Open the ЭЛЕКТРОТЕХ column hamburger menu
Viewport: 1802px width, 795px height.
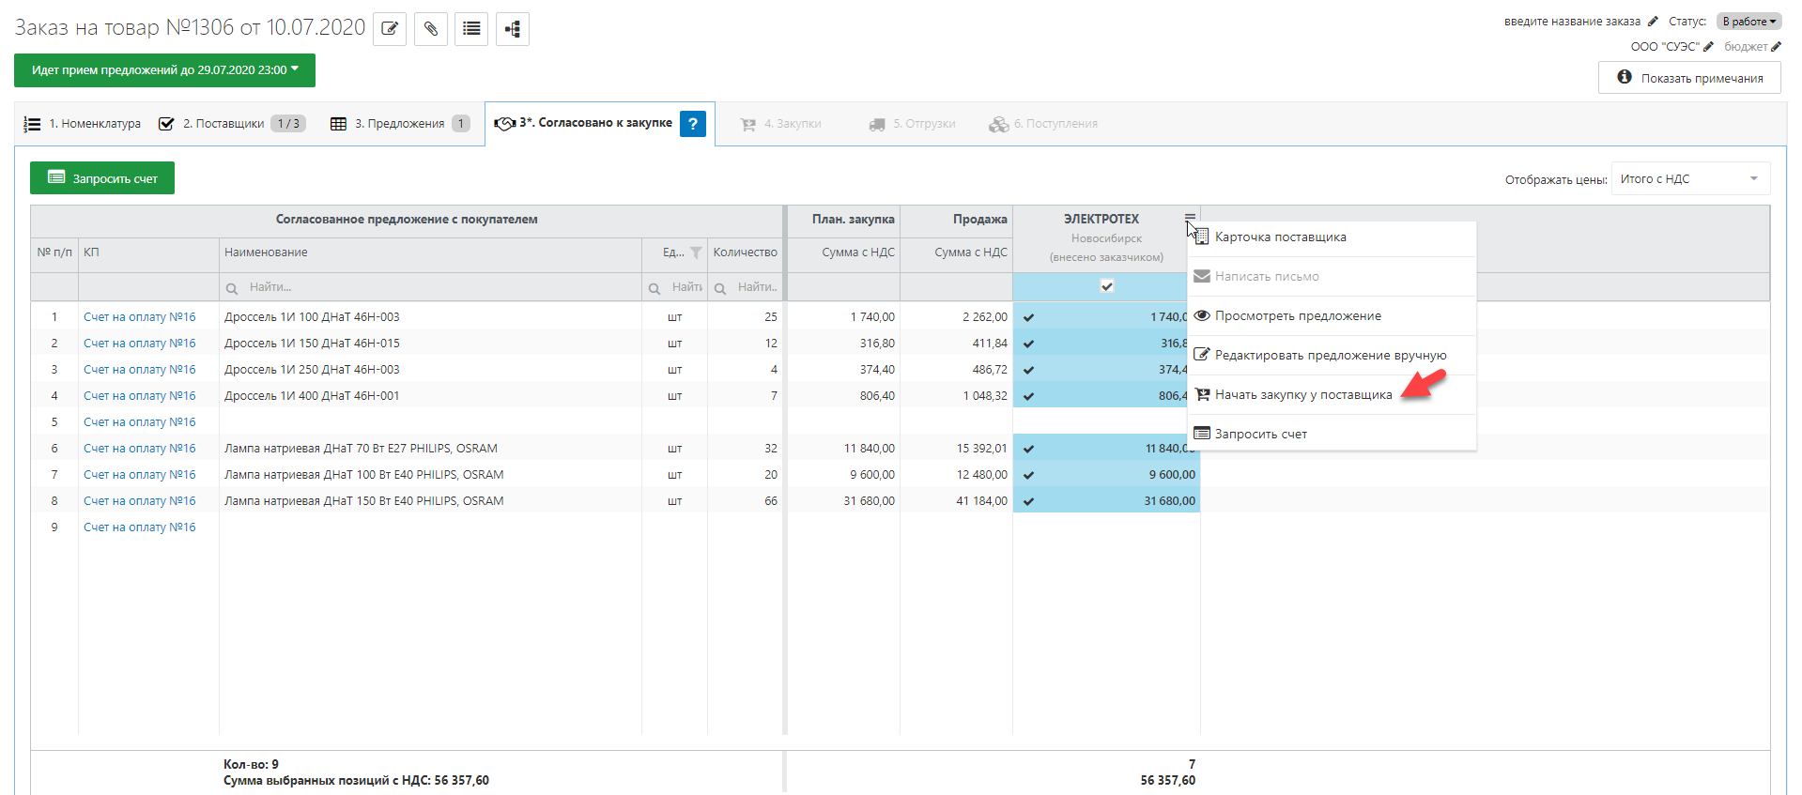tap(1190, 218)
